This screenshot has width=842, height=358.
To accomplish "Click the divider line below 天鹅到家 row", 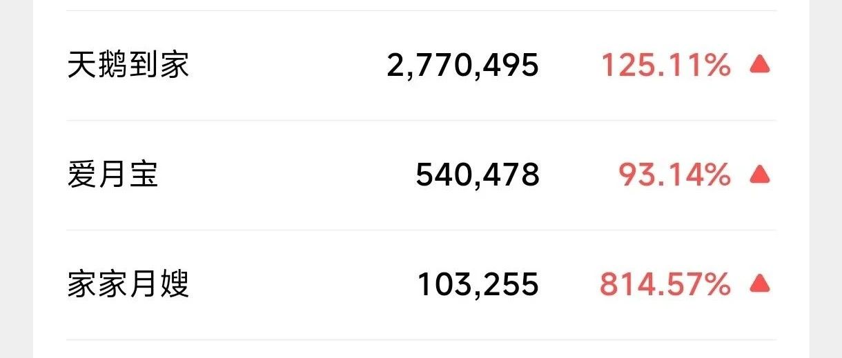I will [x=421, y=120].
